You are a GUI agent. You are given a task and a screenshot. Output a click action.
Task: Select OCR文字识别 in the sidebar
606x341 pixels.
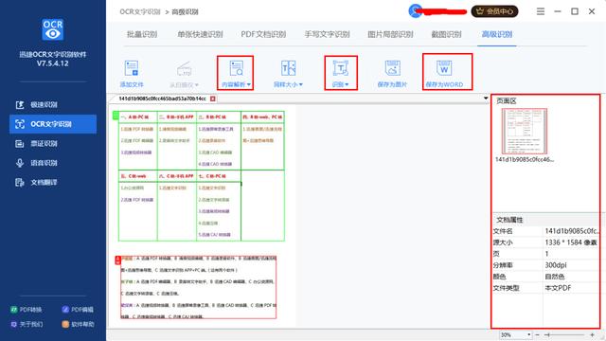coord(53,124)
